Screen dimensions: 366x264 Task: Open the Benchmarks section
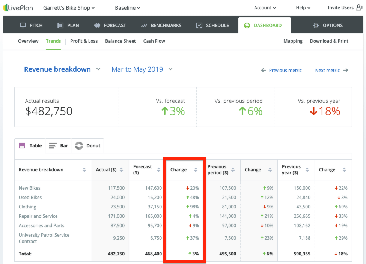tap(161, 25)
